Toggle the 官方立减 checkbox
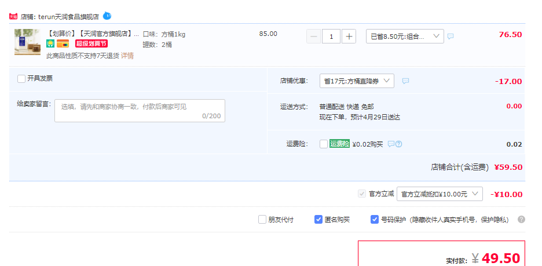This screenshot has width=542, height=266. 361,194
